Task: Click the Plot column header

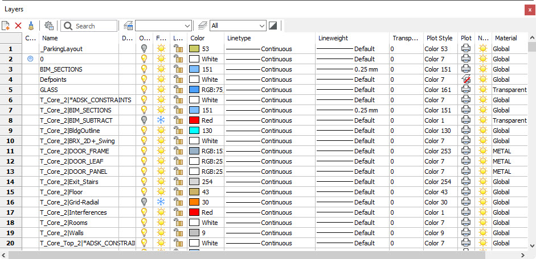Action: point(466,38)
